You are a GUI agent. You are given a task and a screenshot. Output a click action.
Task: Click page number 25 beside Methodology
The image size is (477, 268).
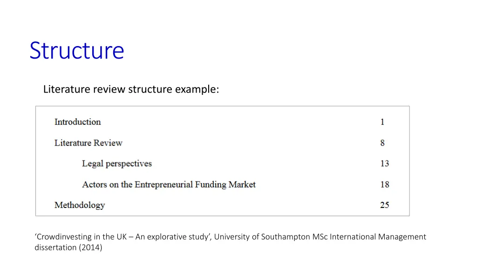point(384,205)
